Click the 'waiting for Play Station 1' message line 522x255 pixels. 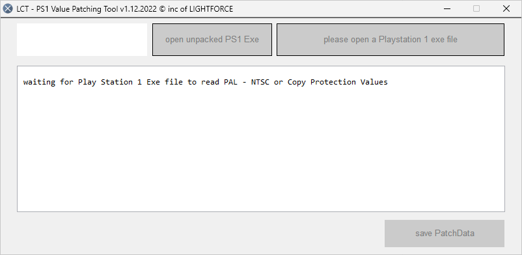(x=206, y=82)
